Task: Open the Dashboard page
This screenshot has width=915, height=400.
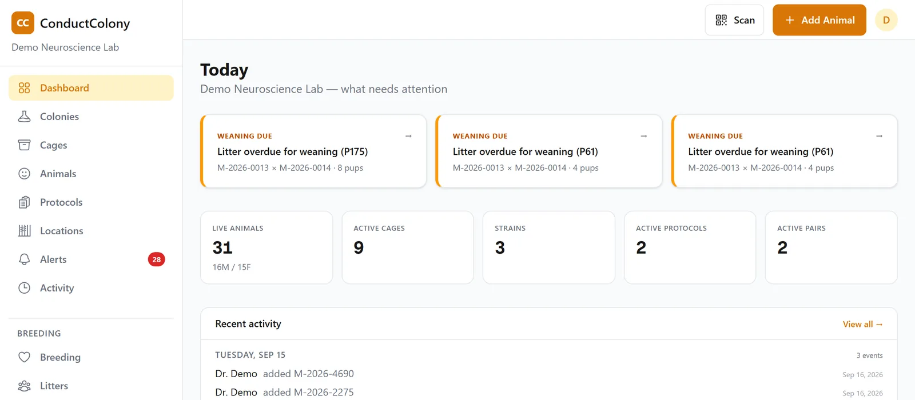Action: (x=91, y=88)
